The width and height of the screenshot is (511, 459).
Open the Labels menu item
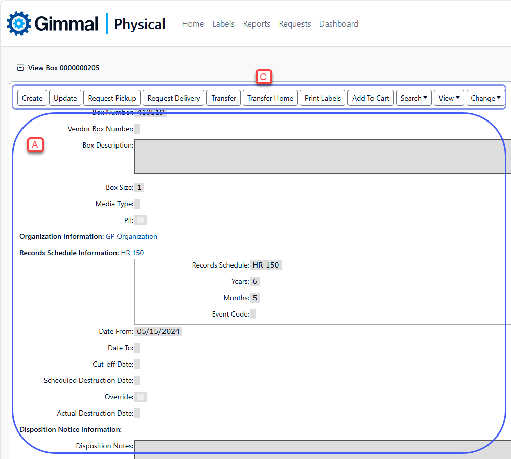coord(223,24)
